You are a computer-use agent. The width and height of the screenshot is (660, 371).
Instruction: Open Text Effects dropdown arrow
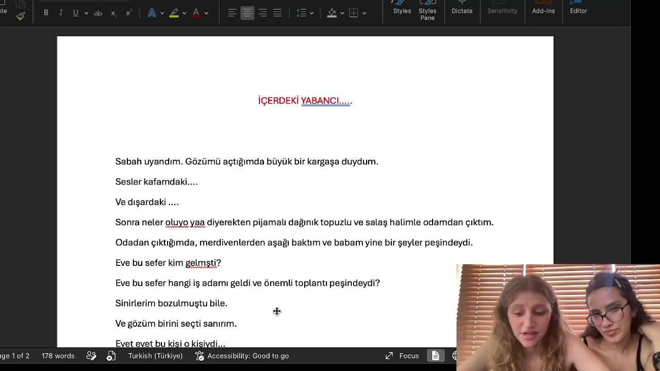(x=162, y=13)
